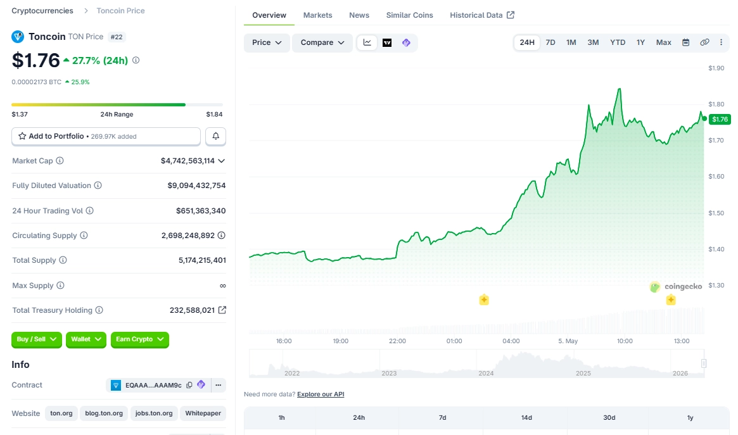The height and width of the screenshot is (435, 738).
Task: Click the purple diamond chart icon
Action: pyautogui.click(x=406, y=43)
